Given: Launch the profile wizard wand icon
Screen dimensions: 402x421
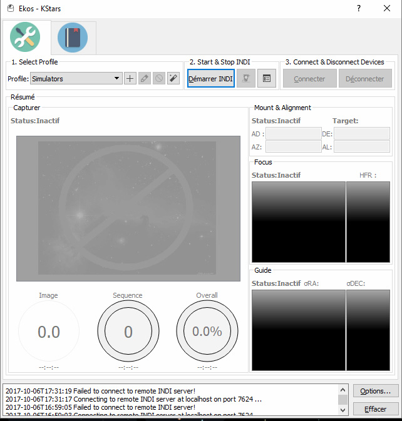Looking at the screenshot, I should click(173, 78).
